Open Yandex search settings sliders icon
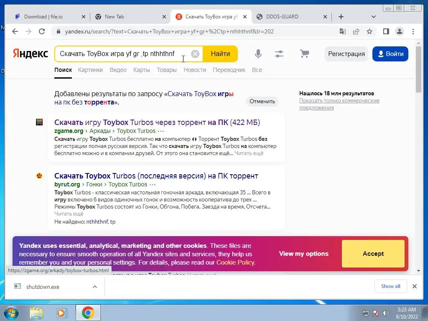This screenshot has width=428, height=321. coord(279,54)
